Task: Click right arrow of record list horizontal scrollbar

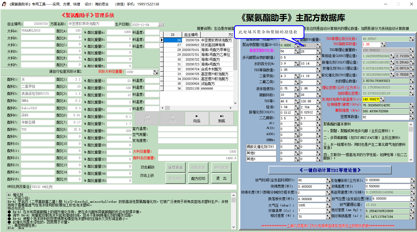Action: click(231, 108)
